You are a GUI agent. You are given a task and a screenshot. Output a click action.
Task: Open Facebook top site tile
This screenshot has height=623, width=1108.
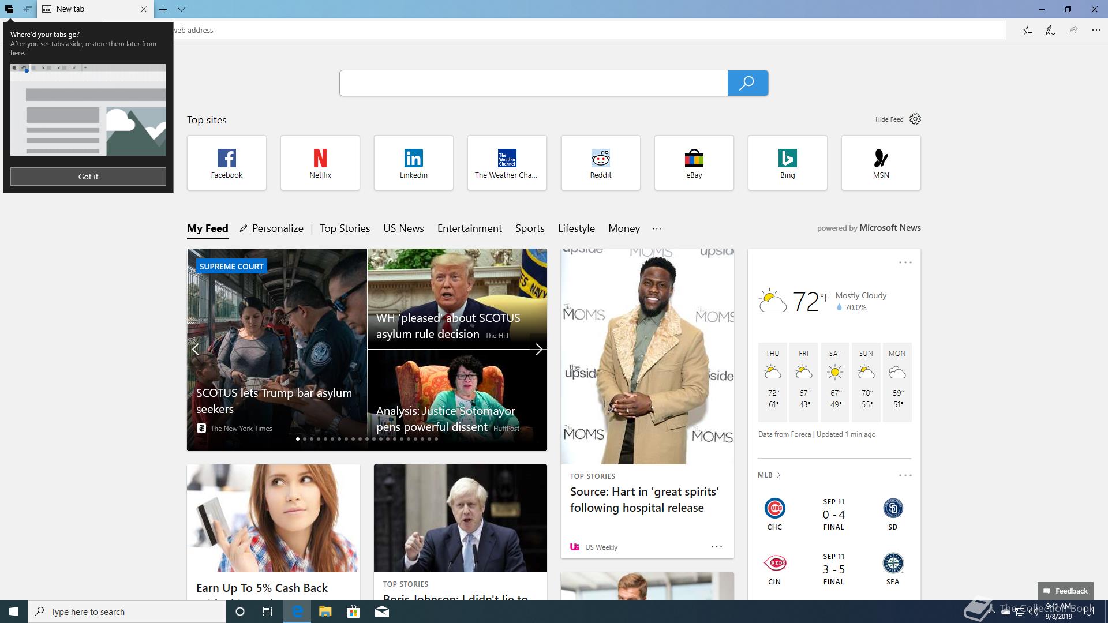(227, 163)
